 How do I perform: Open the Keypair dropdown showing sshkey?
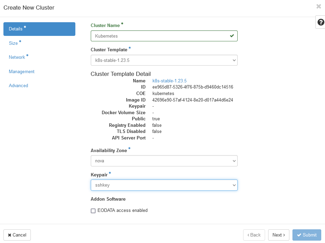(x=164, y=185)
